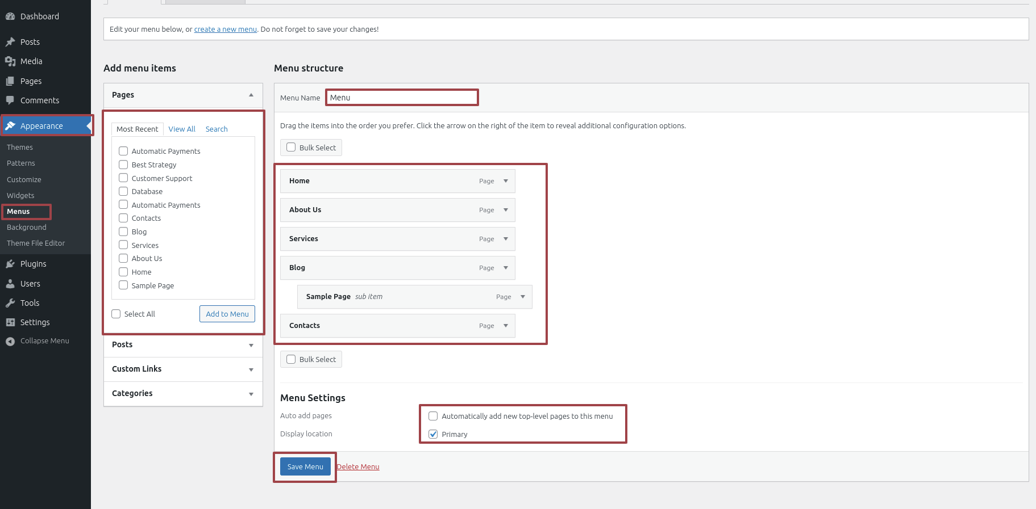Expand the Services menu item options
This screenshot has width=1036, height=509.
coord(506,239)
